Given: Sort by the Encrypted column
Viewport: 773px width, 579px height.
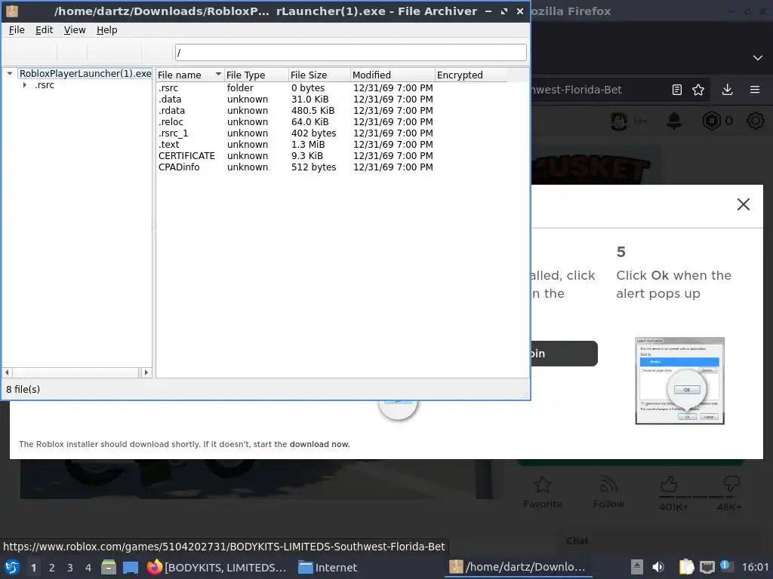Looking at the screenshot, I should [x=470, y=75].
